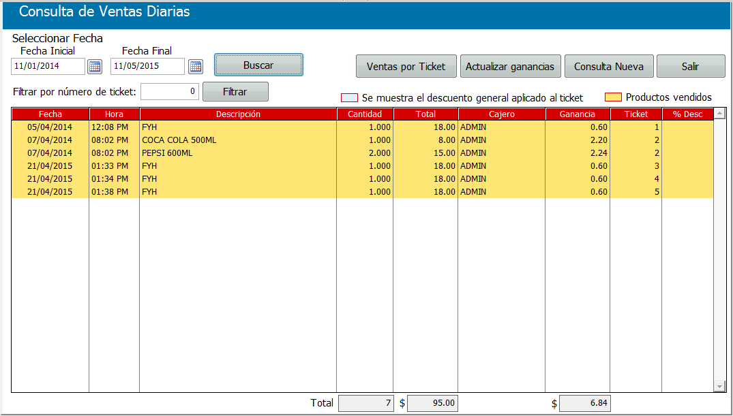Click Cajero column header
This screenshot has width=733, height=416.
(502, 114)
